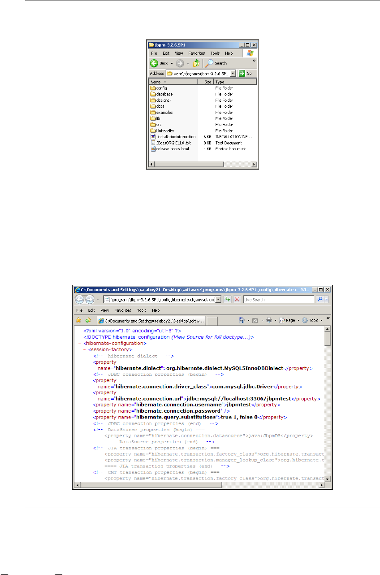Open the Help menu in Explorer window

pos(229,53)
